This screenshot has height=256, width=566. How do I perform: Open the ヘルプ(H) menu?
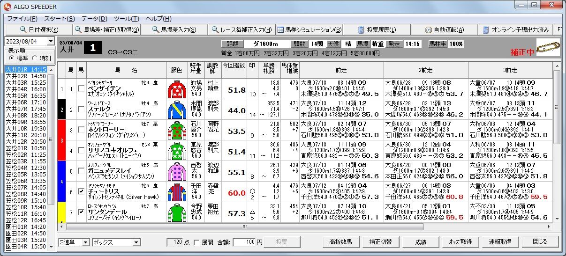158,19
